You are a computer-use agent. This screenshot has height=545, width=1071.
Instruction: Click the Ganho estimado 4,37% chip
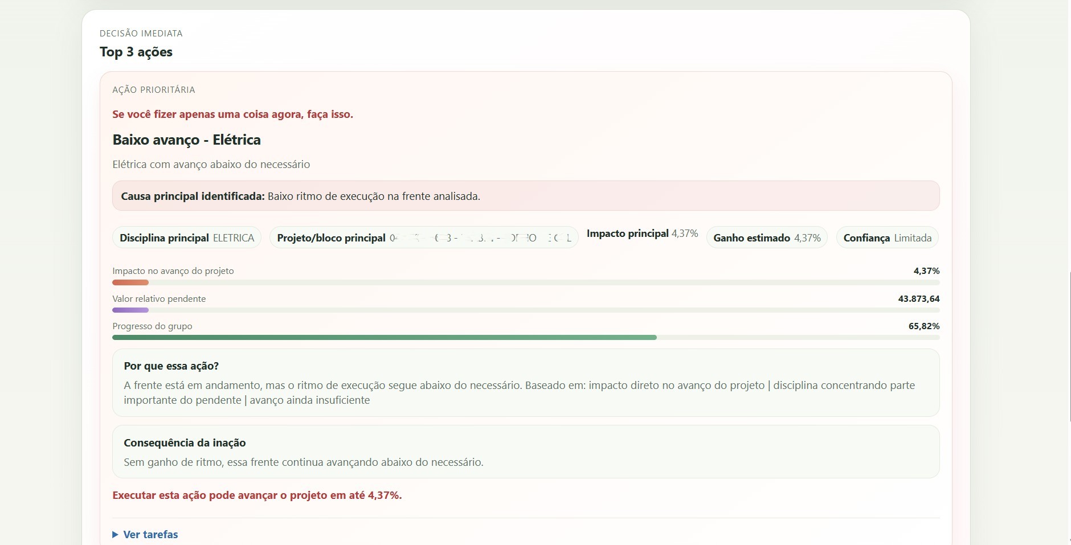click(766, 237)
